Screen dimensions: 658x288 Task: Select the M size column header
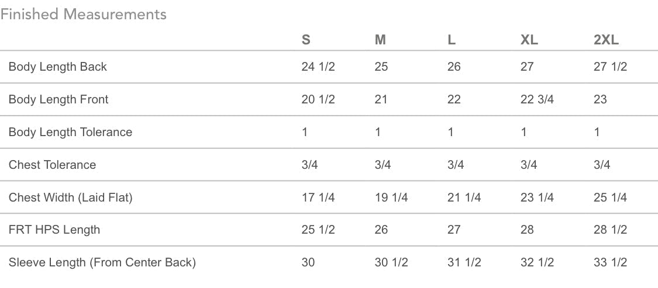(380, 40)
